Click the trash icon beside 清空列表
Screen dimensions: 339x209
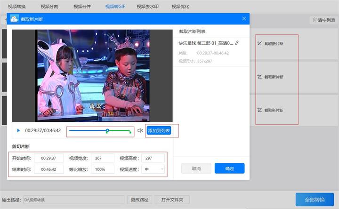[x=315, y=20]
